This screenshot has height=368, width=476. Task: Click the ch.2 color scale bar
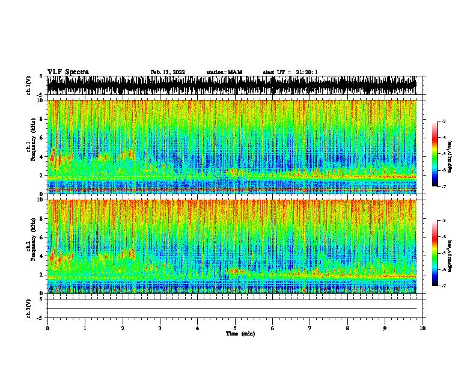(435, 253)
